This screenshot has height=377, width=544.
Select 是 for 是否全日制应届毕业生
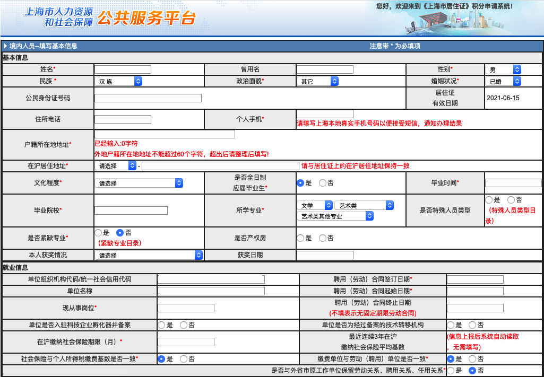click(x=300, y=183)
